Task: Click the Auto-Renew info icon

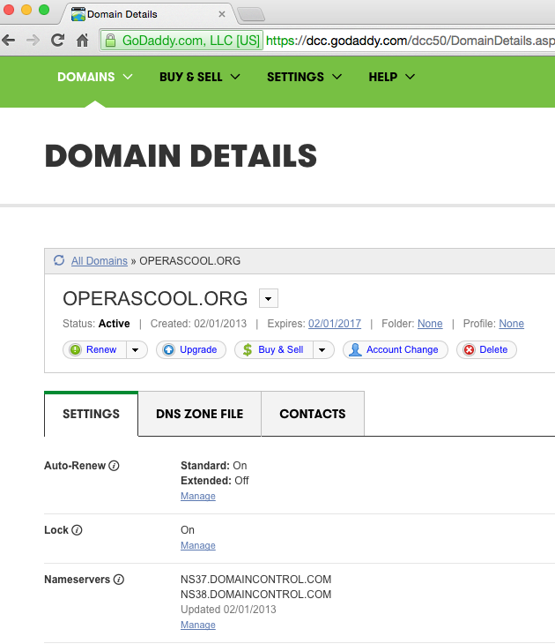Action: (114, 465)
